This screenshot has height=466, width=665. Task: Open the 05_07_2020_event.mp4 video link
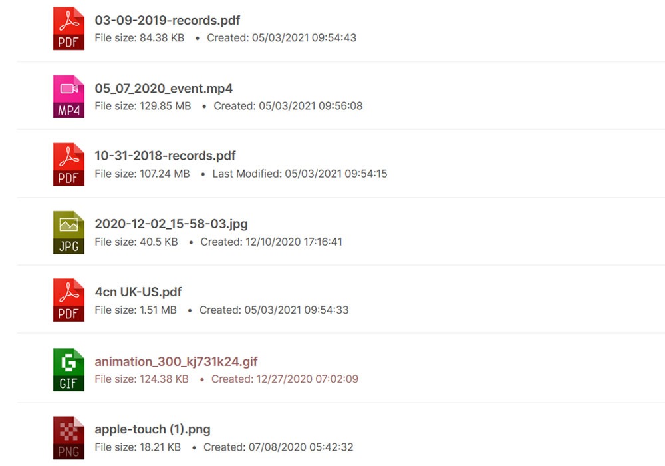(164, 89)
